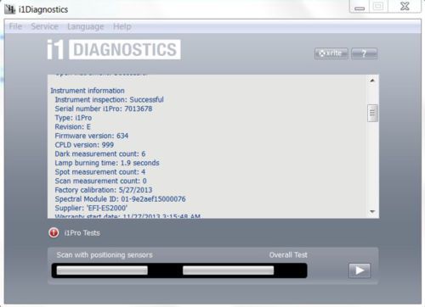Click the log scrollbar thumb
The height and width of the screenshot is (307, 425).
[x=372, y=113]
